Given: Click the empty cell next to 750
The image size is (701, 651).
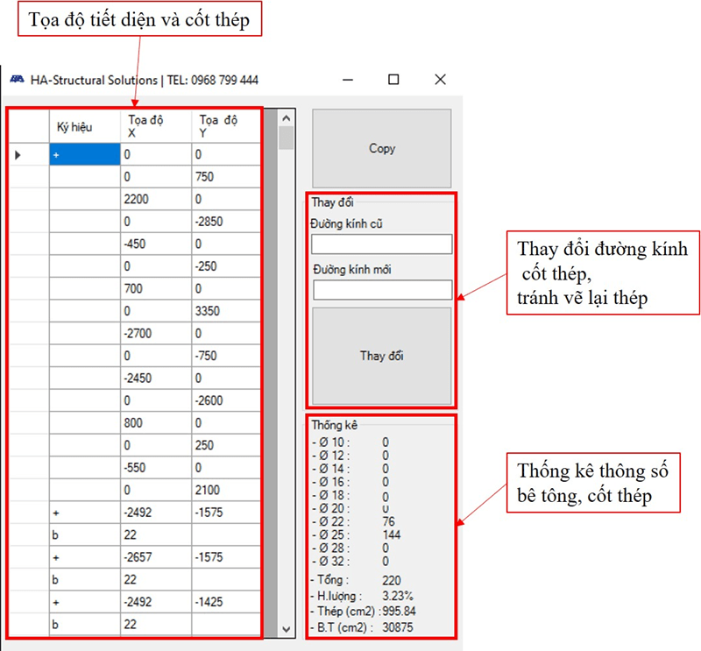Looking at the screenshot, I should (83, 176).
